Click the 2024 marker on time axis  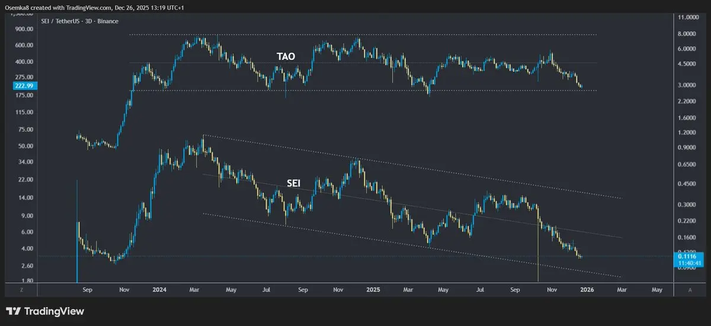tap(159, 291)
